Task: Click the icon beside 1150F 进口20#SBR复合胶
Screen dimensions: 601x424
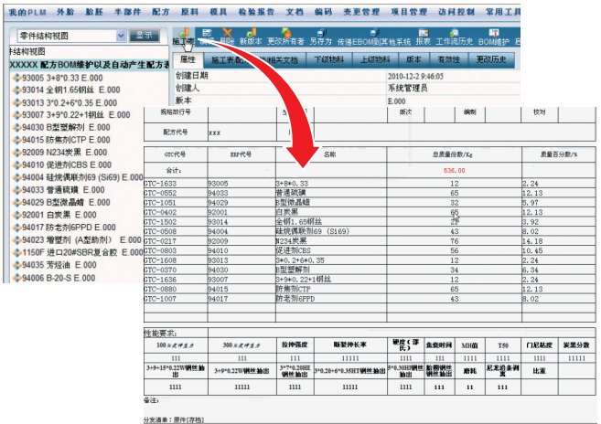Action: click(16, 252)
